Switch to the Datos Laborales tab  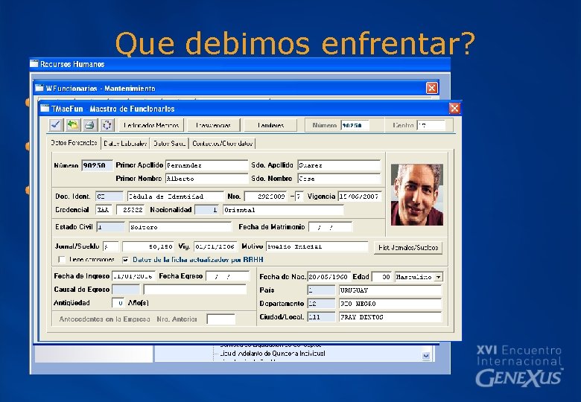coord(125,144)
